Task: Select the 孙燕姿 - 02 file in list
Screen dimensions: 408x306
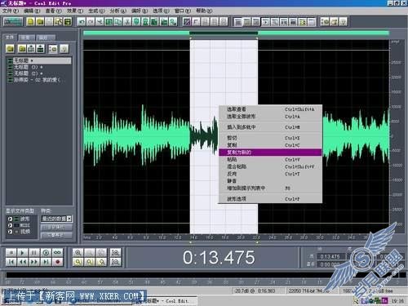Action: click(x=39, y=80)
